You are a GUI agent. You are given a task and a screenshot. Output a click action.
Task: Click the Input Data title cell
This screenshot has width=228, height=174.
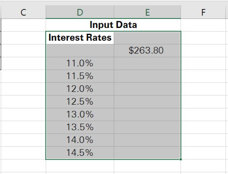pyautogui.click(x=113, y=25)
